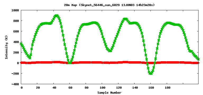This screenshot has width=203, height=95.
Task: Click the y-axis tick label -400
Action: tap(15, 84)
